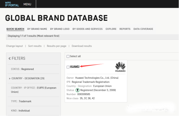Click owner Huawei Technologies Co., Ltd.
Screen dimensions: 179x116
pyautogui.click(x=97, y=78)
